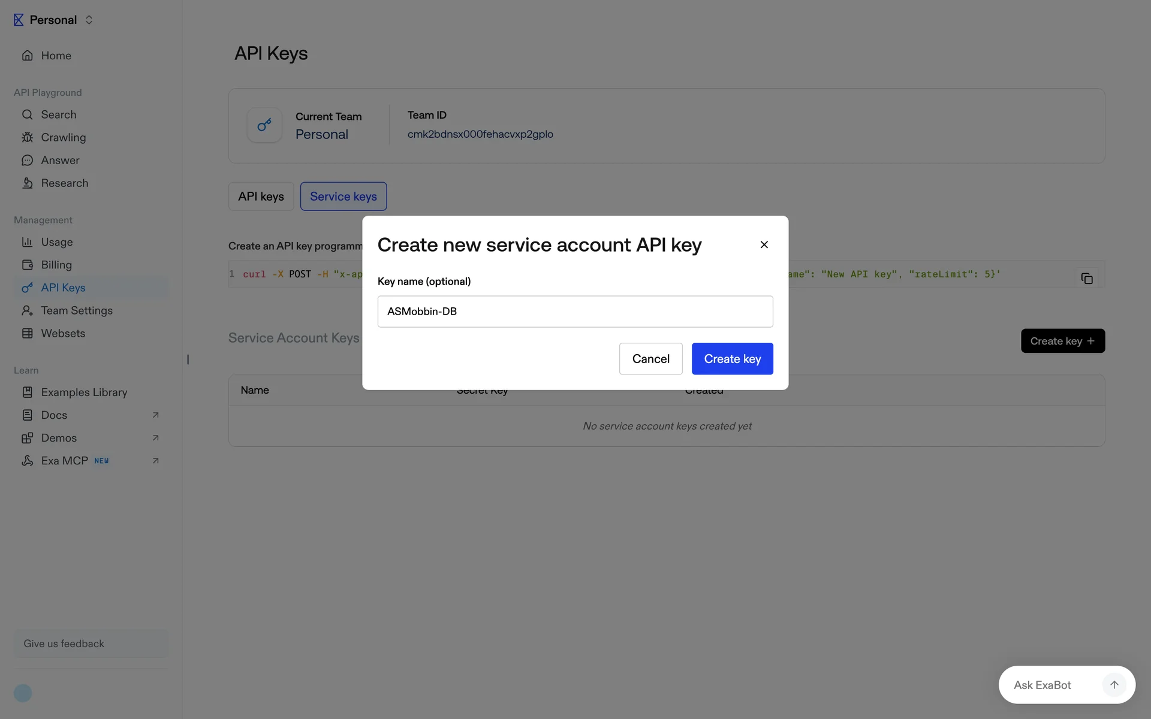Cancel the new service key dialog
Viewport: 1151px width, 719px height.
tap(650, 359)
